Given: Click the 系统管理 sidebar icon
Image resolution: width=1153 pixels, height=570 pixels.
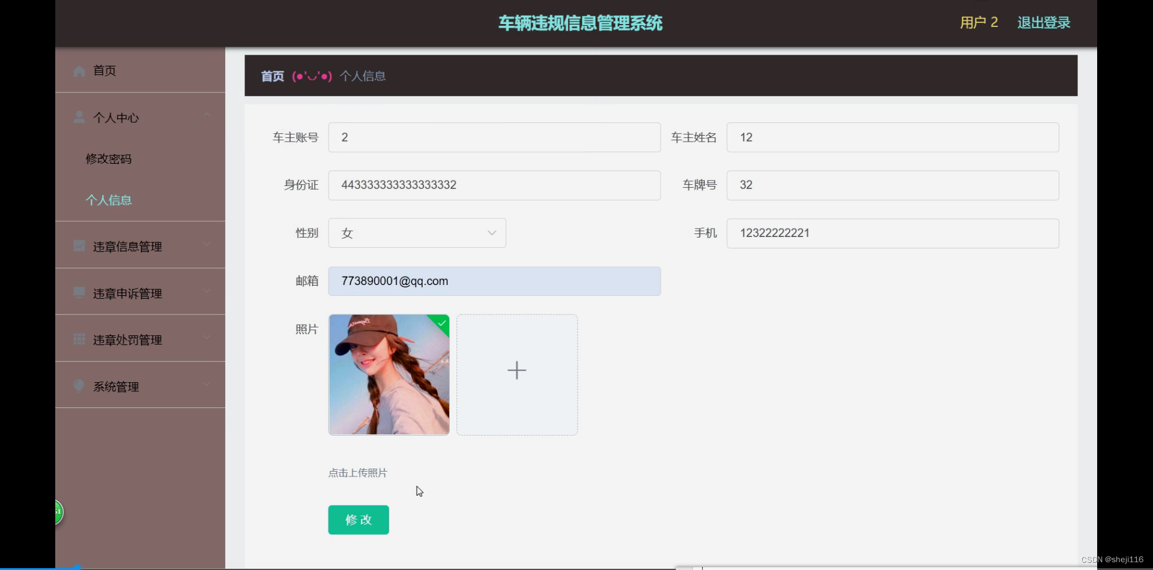Looking at the screenshot, I should pos(79,385).
